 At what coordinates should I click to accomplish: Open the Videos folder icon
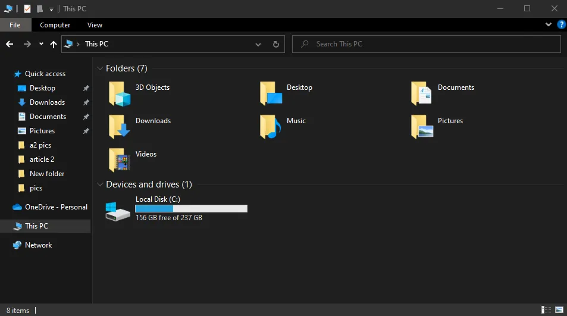120,160
